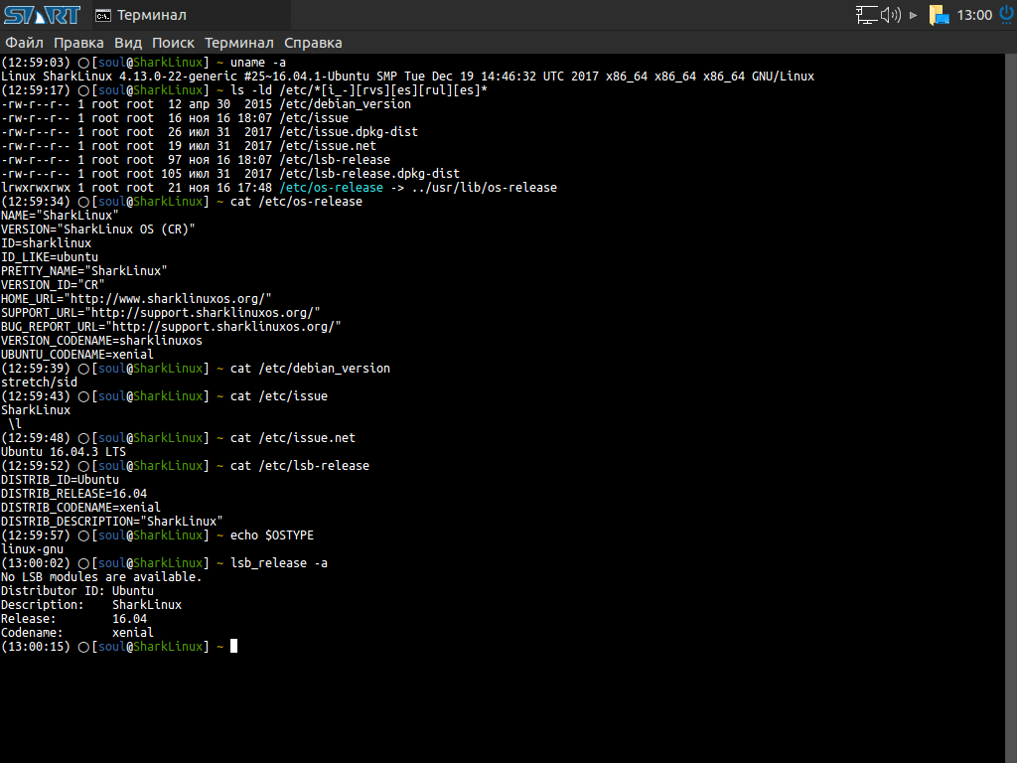Click the "Release: 16.04" line
This screenshot has width=1017, height=763.
(x=73, y=619)
